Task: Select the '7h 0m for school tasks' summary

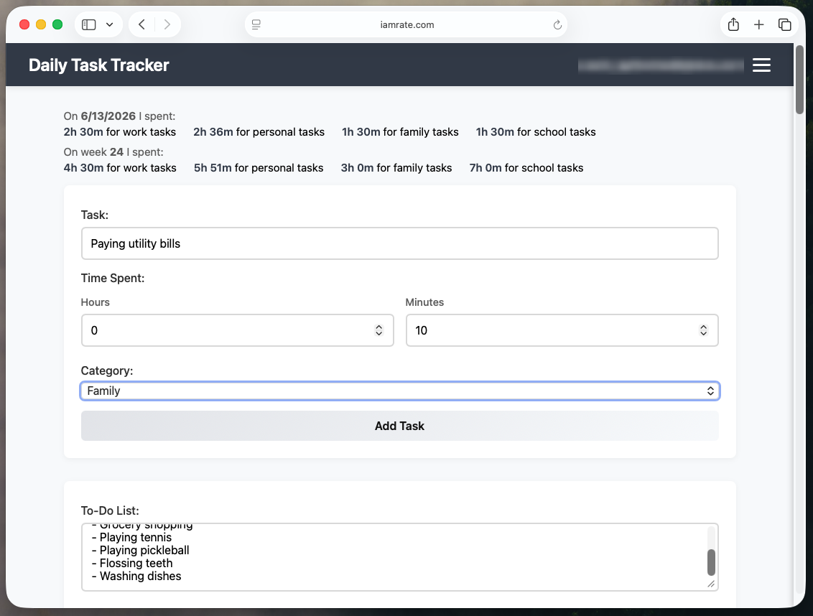Action: tap(526, 167)
